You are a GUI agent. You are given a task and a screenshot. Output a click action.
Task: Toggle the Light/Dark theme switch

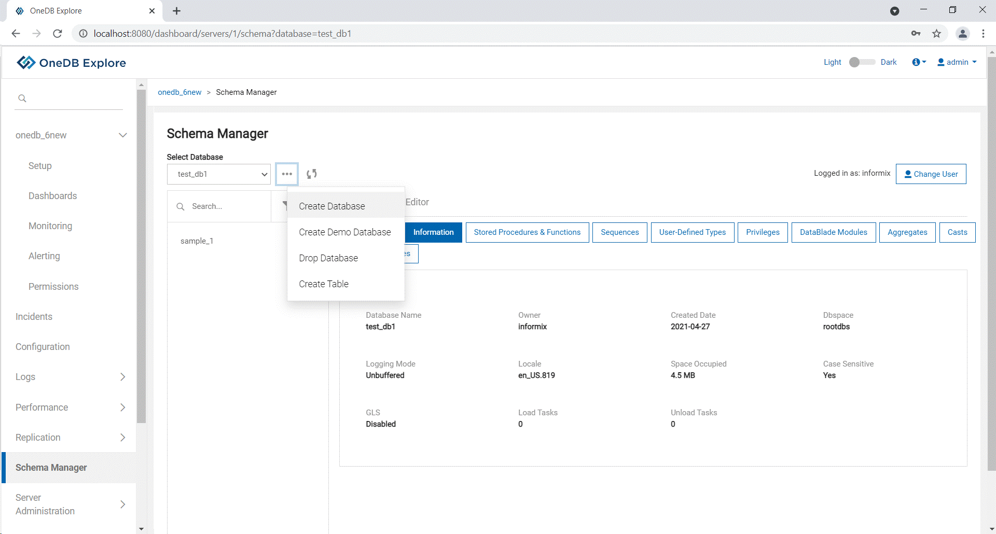tap(861, 62)
